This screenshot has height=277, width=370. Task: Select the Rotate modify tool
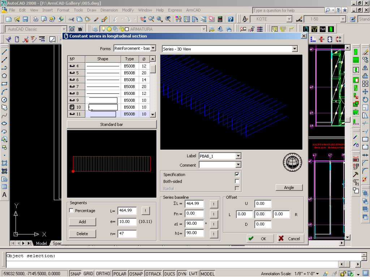365,100
